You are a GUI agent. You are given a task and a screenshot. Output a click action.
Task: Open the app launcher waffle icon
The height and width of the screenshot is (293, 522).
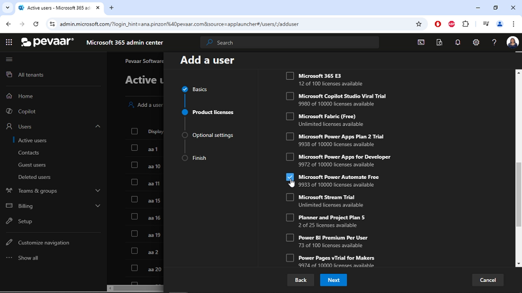pyautogui.click(x=9, y=42)
